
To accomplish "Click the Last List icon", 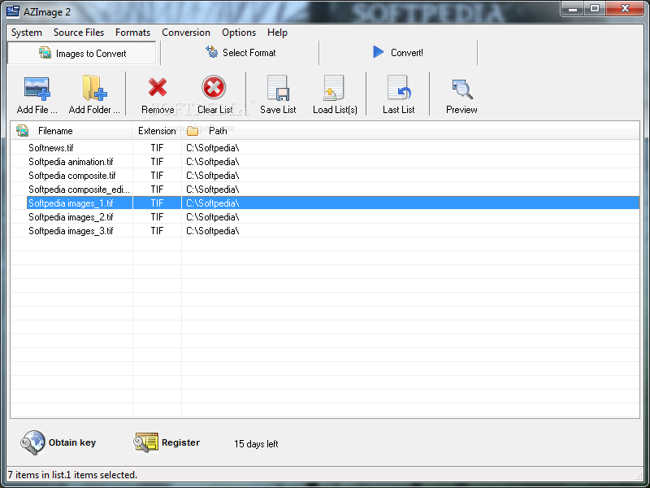I will (x=399, y=88).
